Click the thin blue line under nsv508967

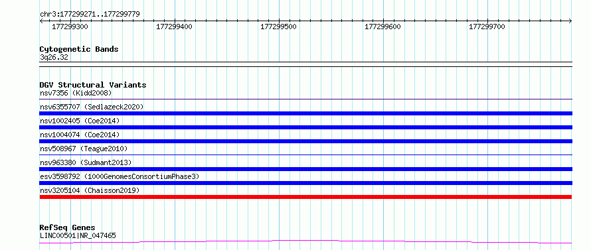pyautogui.click(x=305, y=155)
